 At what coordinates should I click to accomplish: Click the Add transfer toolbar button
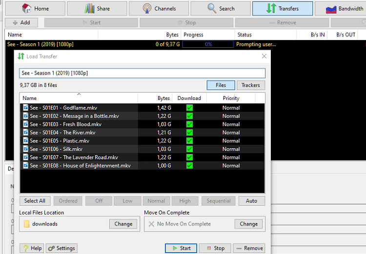pyautogui.click(x=21, y=22)
